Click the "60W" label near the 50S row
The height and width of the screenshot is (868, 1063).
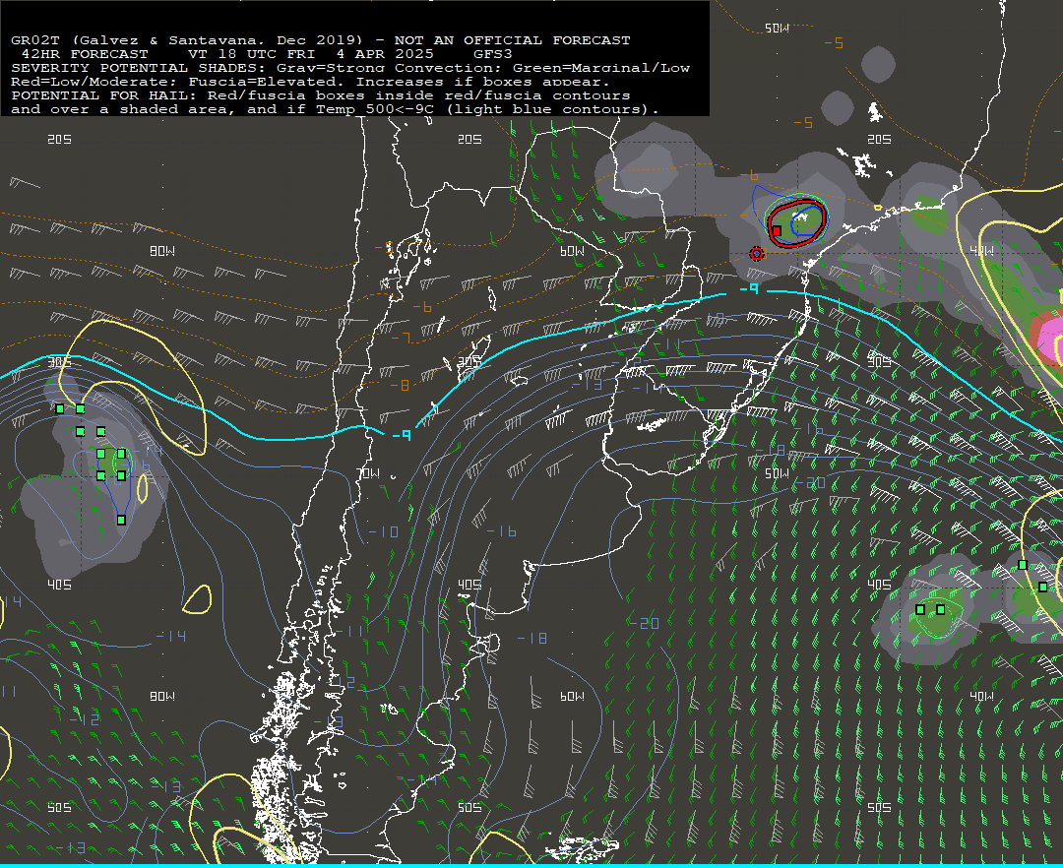coord(572,697)
